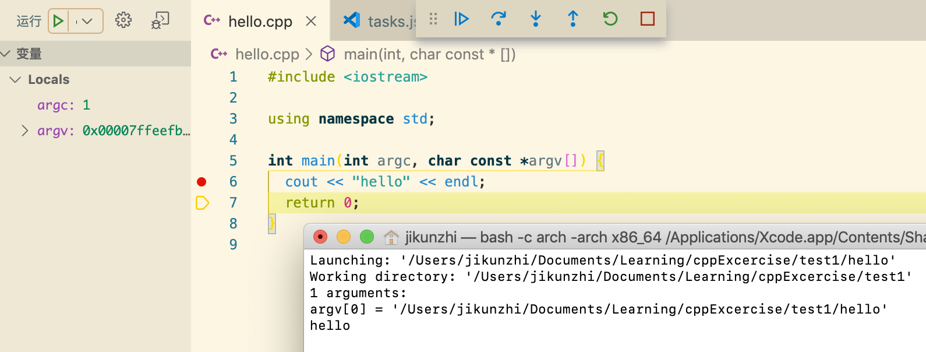Click the "argv[0] =" terminal line
The height and width of the screenshot is (352, 926).
point(599,309)
